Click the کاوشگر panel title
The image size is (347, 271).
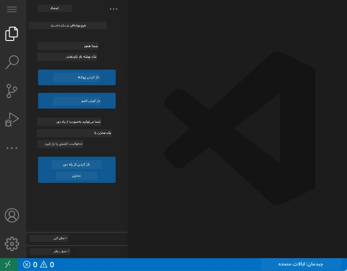tap(55, 8)
